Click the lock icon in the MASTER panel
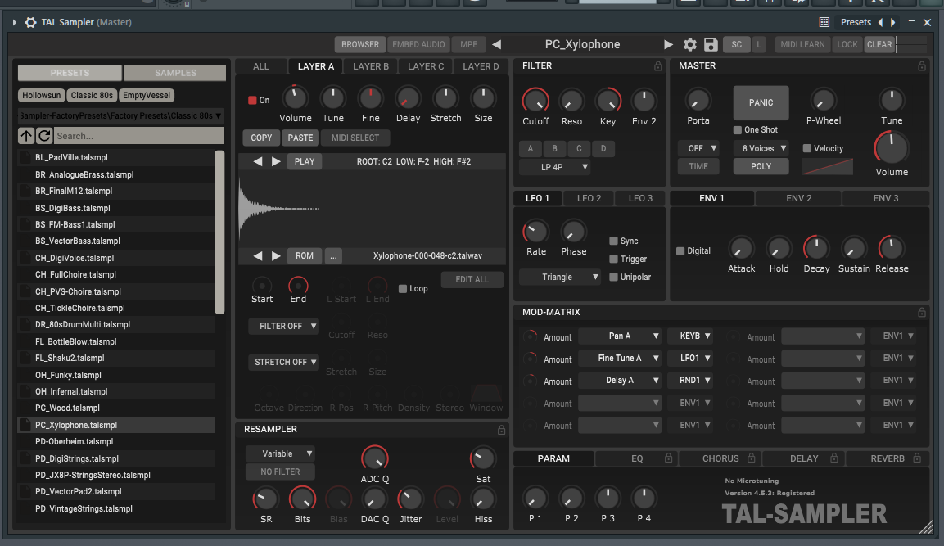This screenshot has width=944, height=546. (922, 66)
